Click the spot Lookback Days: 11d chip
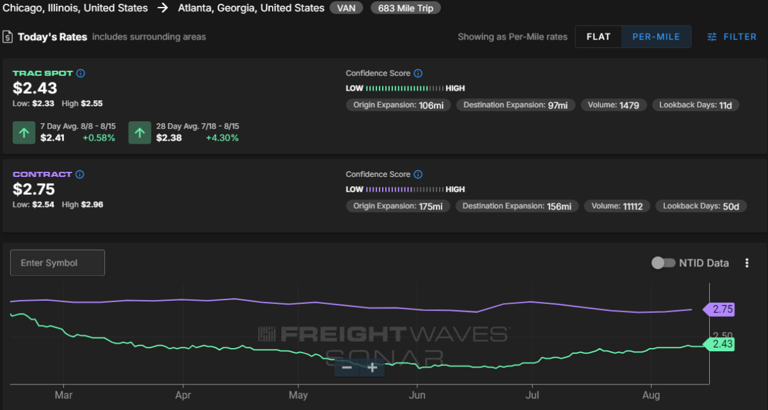This screenshot has height=410, width=768. tap(696, 105)
